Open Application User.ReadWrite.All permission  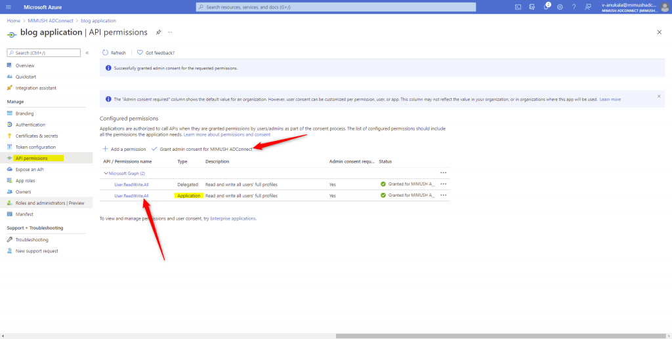(x=131, y=195)
